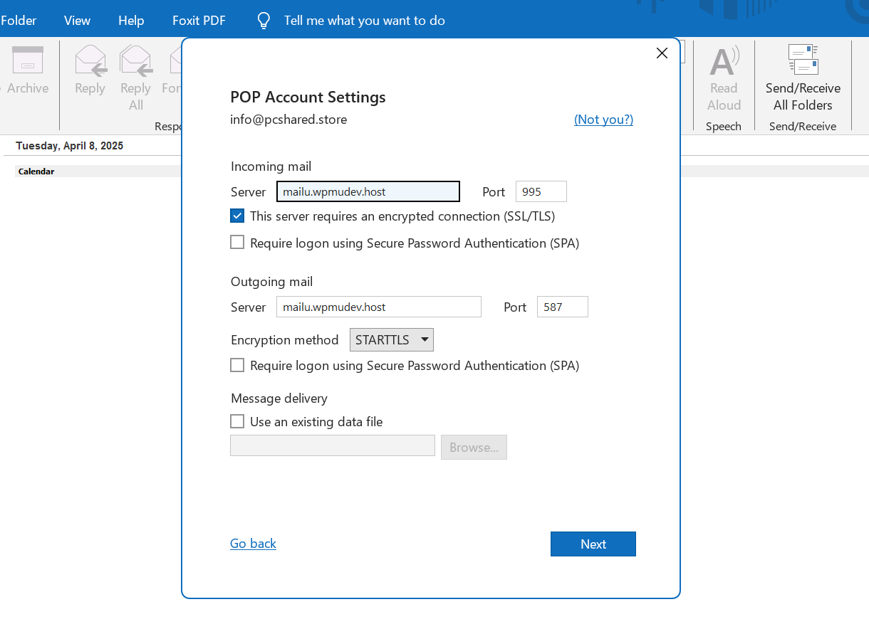Open the Encryption method STARTTLS dropdown

pyautogui.click(x=391, y=339)
